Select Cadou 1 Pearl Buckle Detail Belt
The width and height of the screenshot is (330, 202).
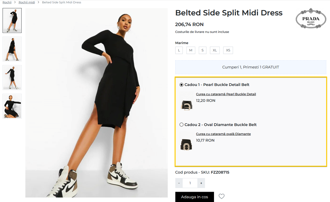click(182, 85)
